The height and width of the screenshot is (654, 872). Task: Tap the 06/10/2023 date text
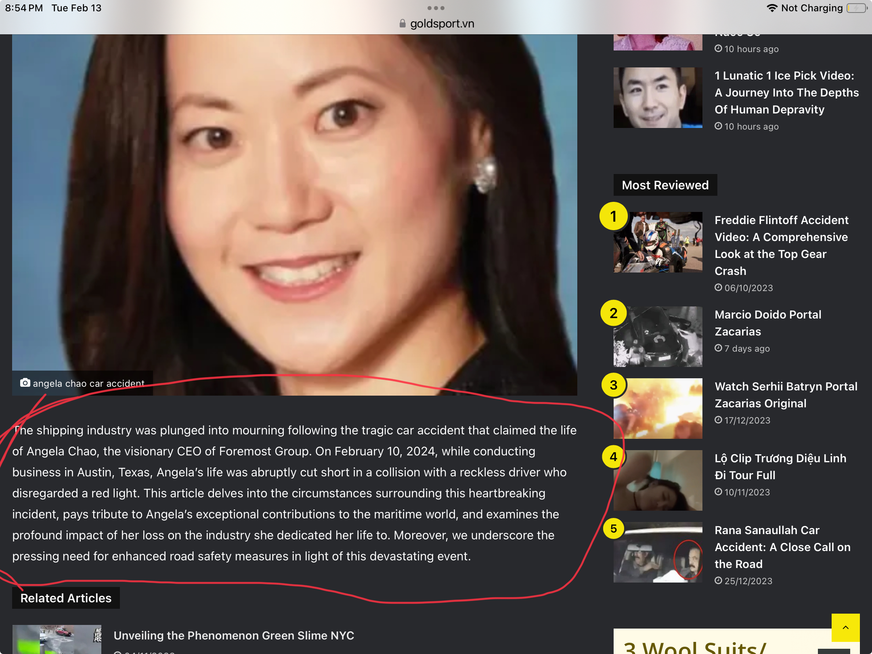748,288
